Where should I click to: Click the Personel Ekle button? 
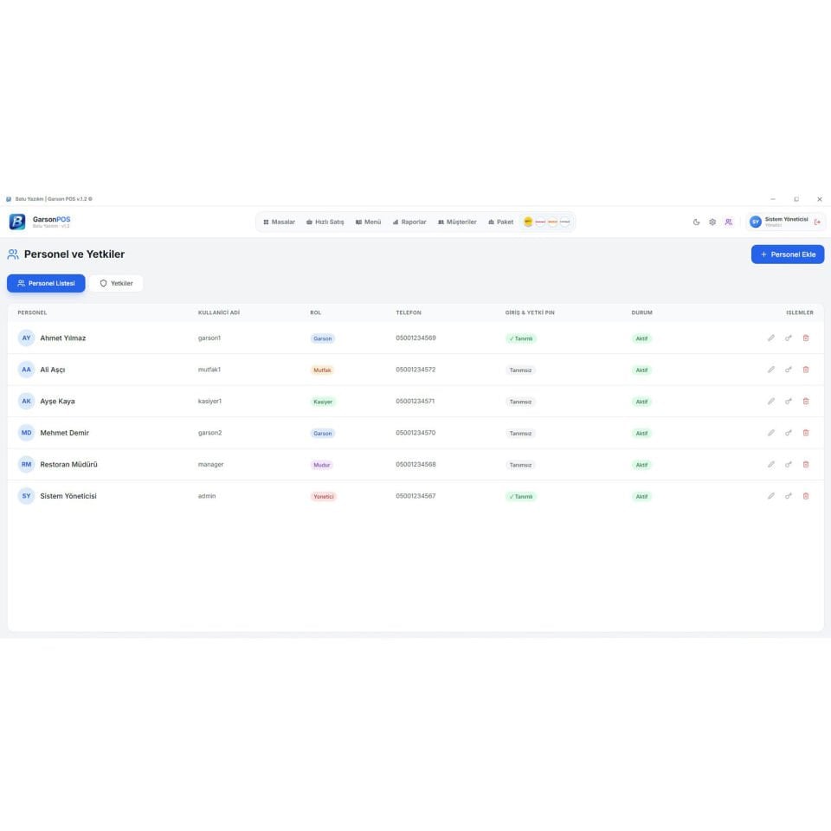point(788,254)
